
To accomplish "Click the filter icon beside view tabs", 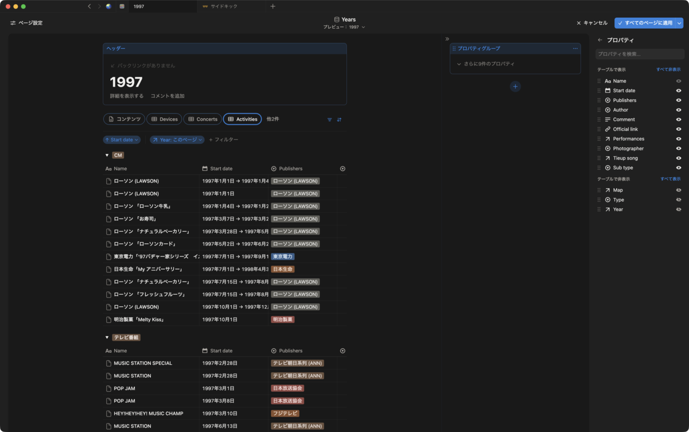I will click(x=330, y=119).
